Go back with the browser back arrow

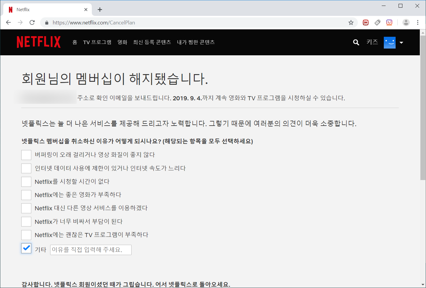(x=8, y=22)
